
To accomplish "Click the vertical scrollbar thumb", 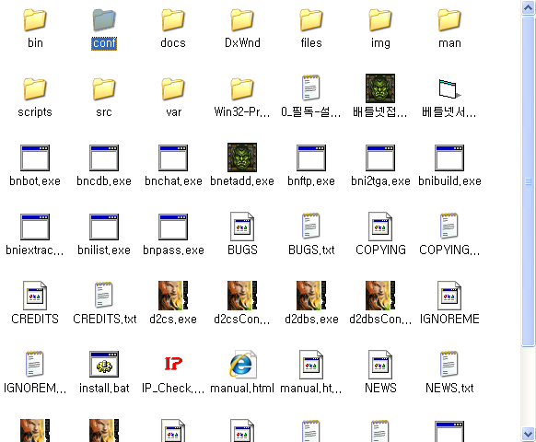I will tap(528, 181).
